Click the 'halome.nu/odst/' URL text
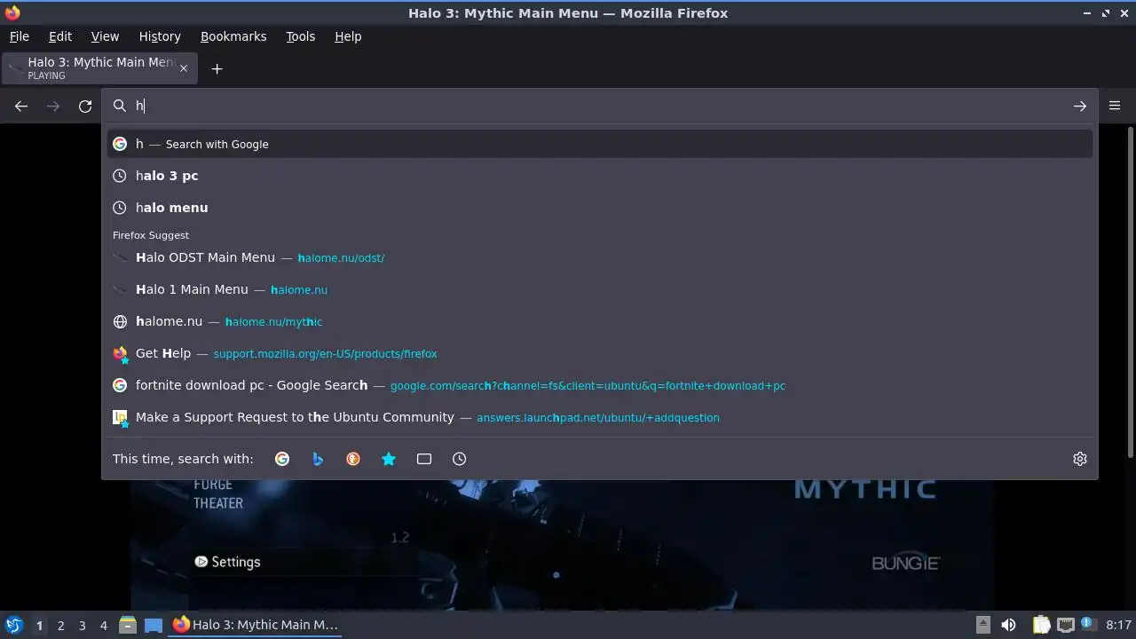1136x639 pixels. coord(341,258)
